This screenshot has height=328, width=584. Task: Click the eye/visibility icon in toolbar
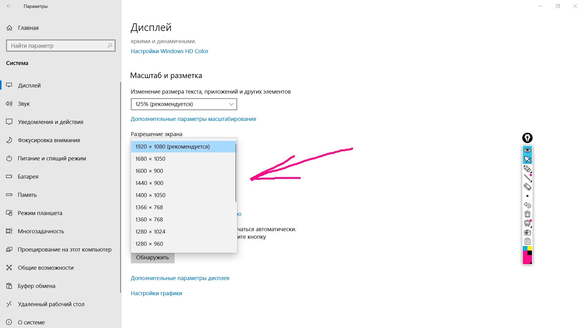(527, 150)
